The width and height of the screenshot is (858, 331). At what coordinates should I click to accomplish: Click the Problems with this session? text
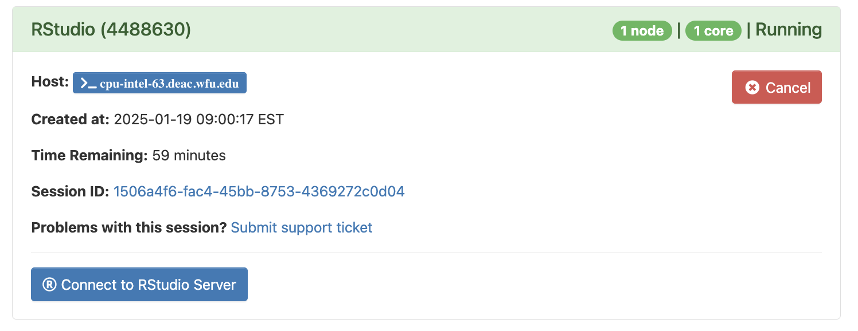click(129, 227)
